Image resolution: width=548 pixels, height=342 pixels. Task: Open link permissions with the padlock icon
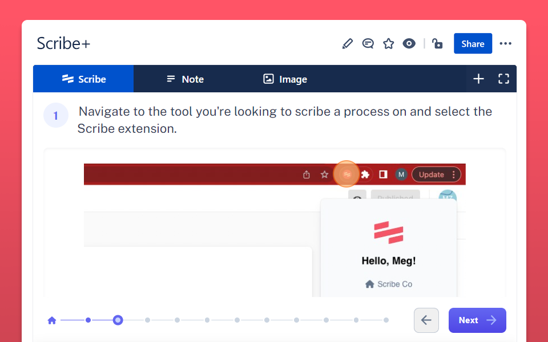[x=437, y=43]
